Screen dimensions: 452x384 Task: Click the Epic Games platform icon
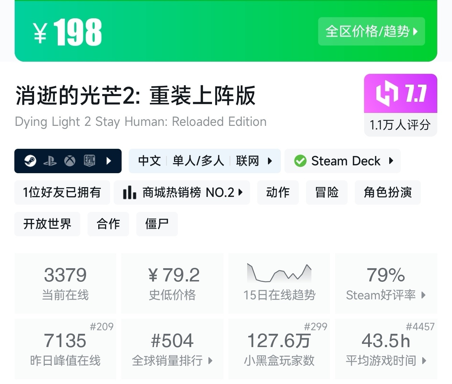point(89,161)
